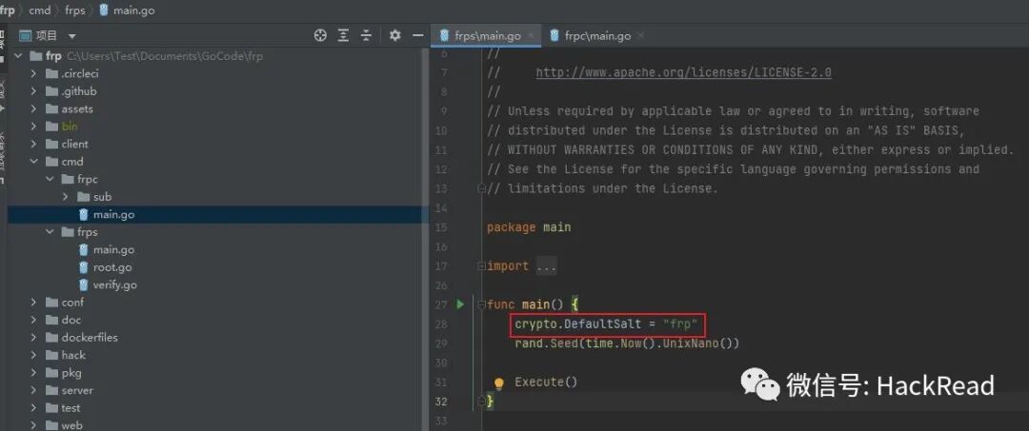Click the "frp" string literal

coord(680,324)
